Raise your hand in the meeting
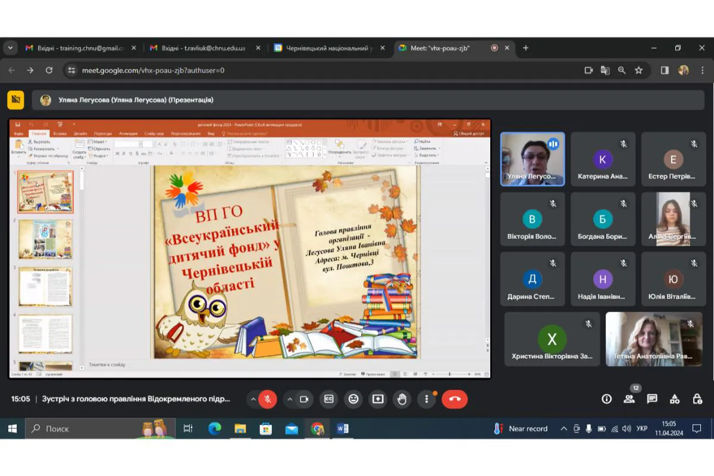The height and width of the screenshot is (476, 714). point(402,399)
